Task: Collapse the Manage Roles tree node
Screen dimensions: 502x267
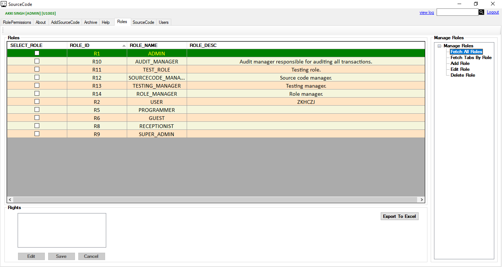Action: 440,46
